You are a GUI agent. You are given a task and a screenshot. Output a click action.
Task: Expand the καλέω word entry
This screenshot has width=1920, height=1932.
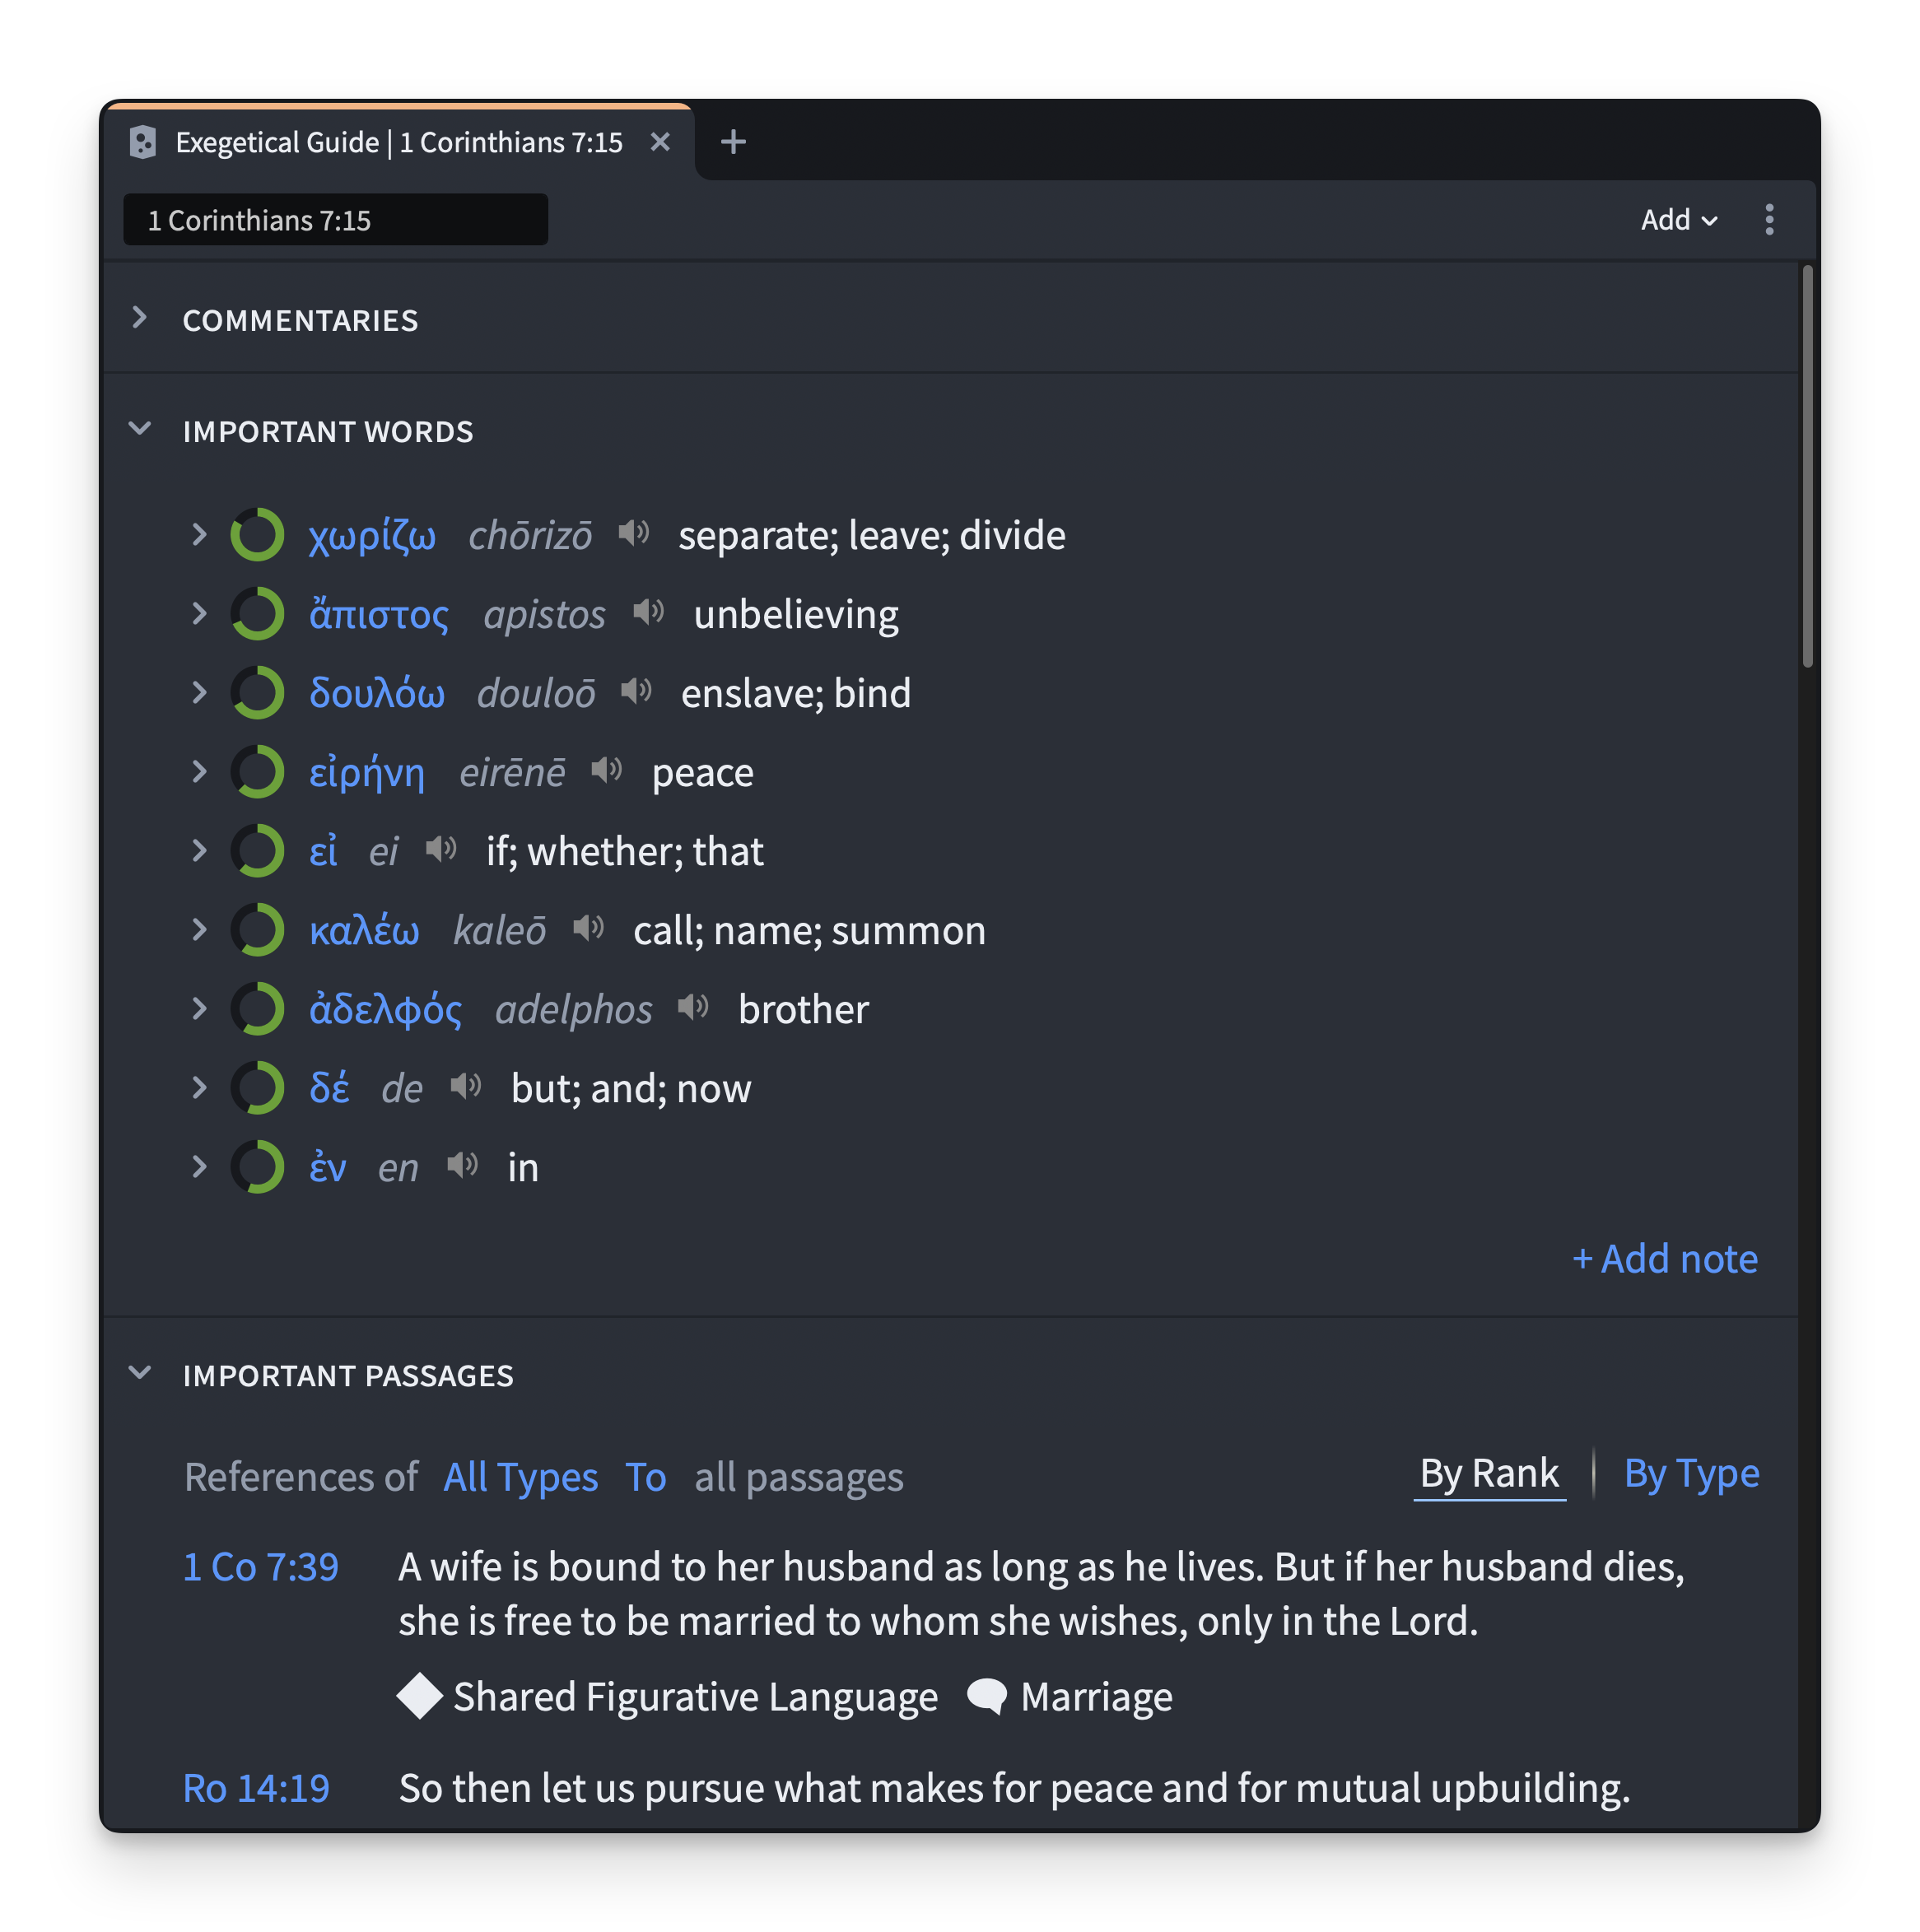[199, 930]
